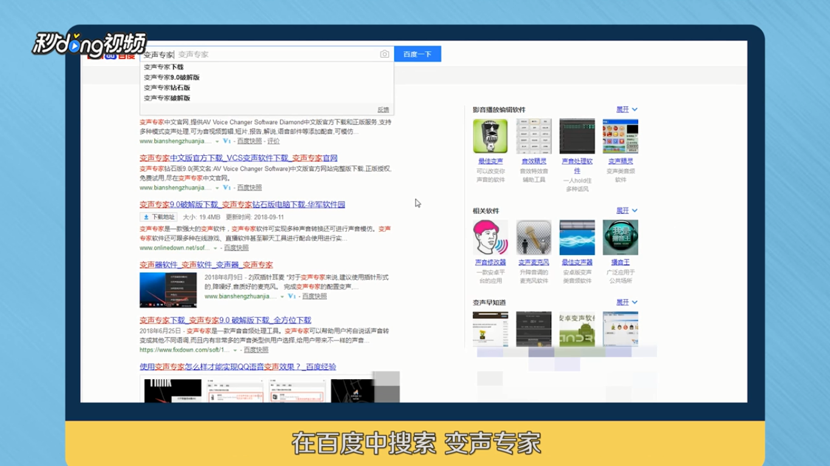Image resolution: width=830 pixels, height=466 pixels.
Task: Click 评价 link under first result
Action: (273, 141)
